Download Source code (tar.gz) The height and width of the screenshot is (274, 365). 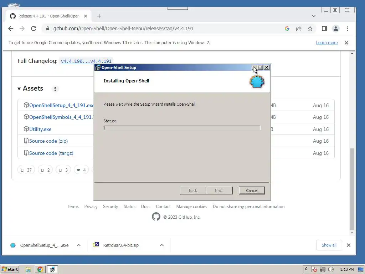[51, 153]
